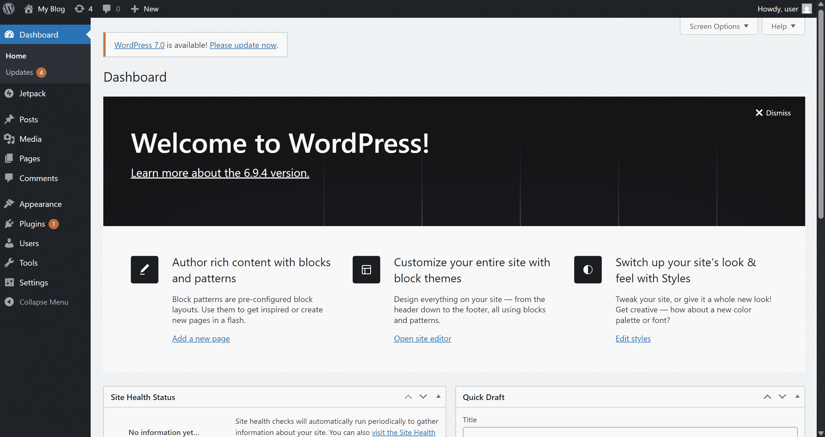
Task: Open the New content menu
Action: (144, 9)
